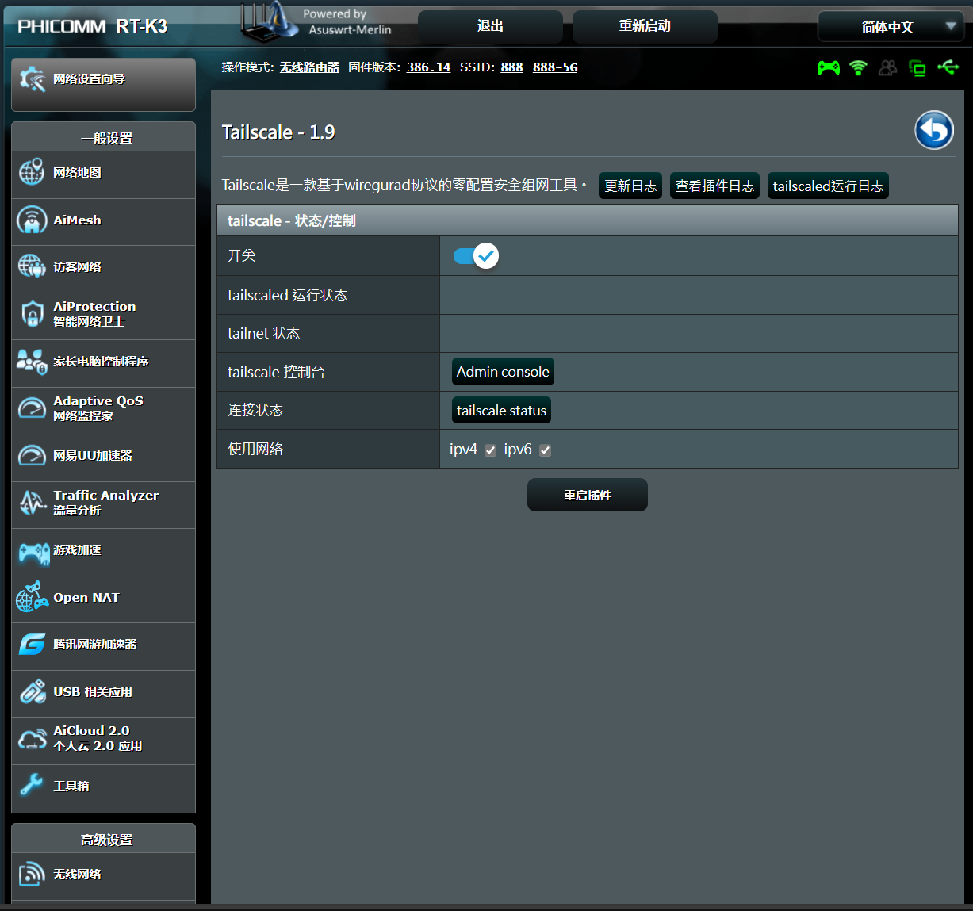Click the network devices status icon

pos(917,68)
